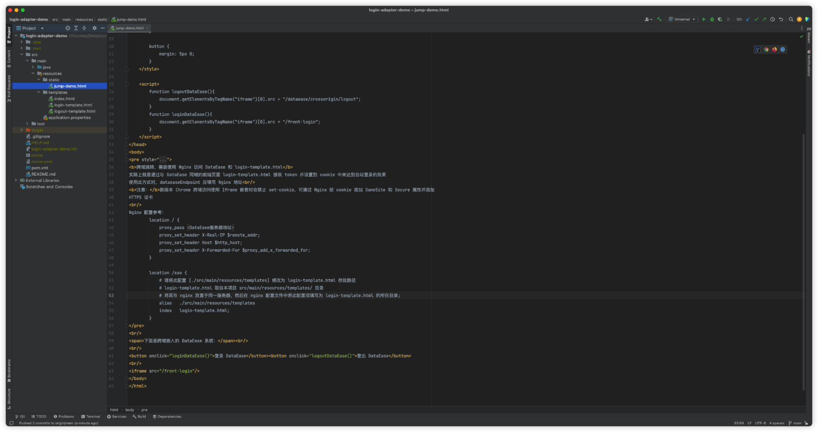Show the Notifications tool window
The width and height of the screenshot is (818, 432).
(809, 63)
